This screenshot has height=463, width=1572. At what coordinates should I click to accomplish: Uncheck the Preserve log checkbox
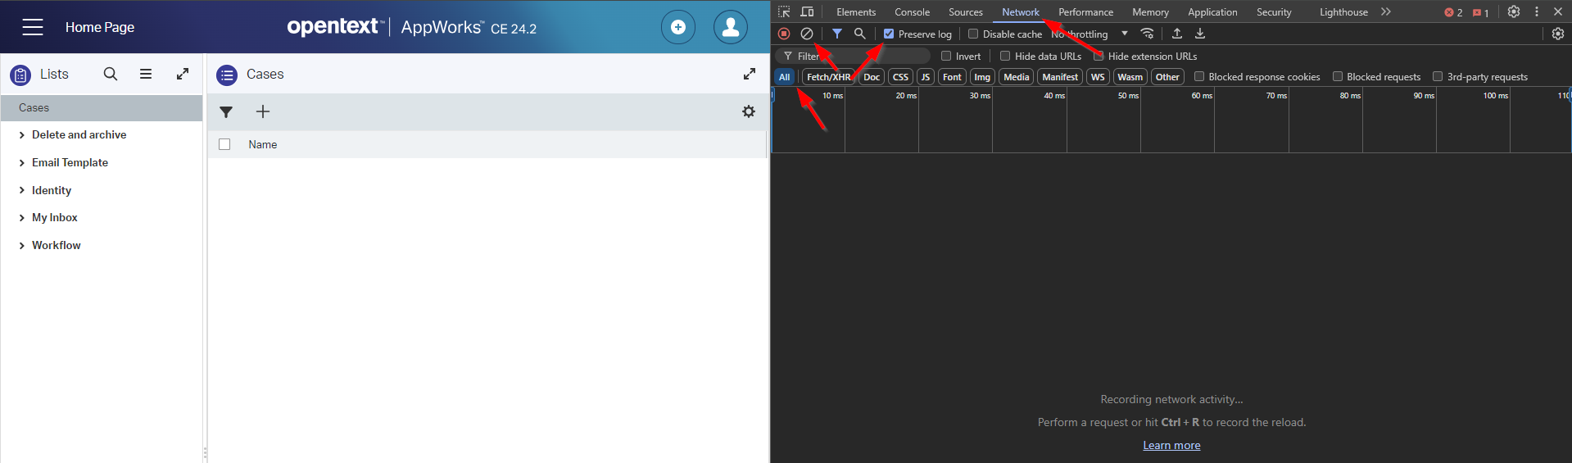[889, 34]
